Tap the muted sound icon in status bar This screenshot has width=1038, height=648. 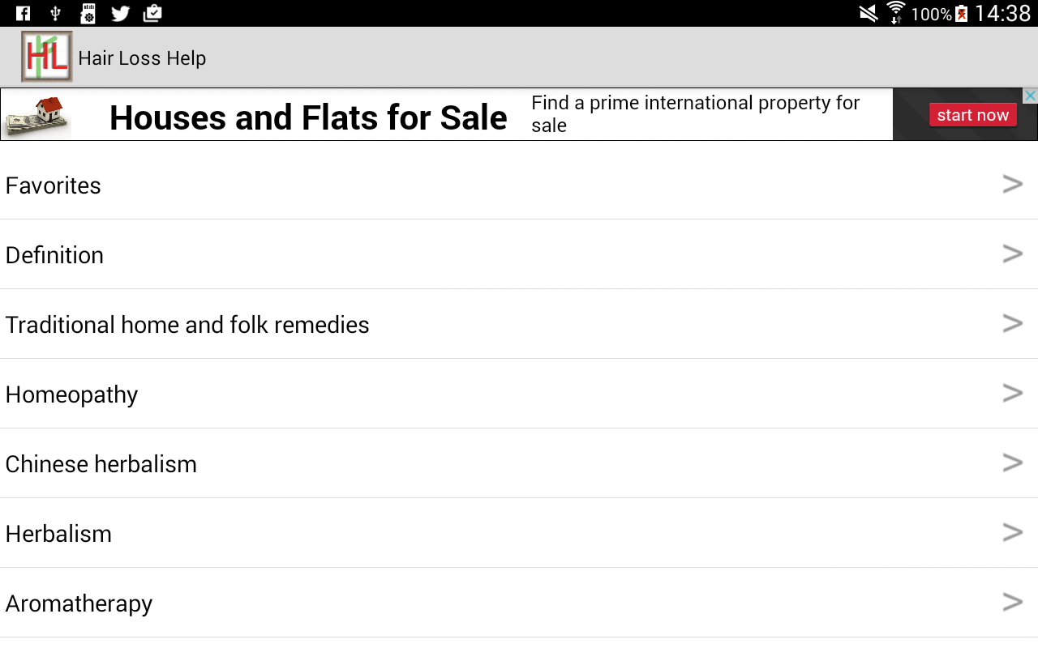tap(869, 13)
